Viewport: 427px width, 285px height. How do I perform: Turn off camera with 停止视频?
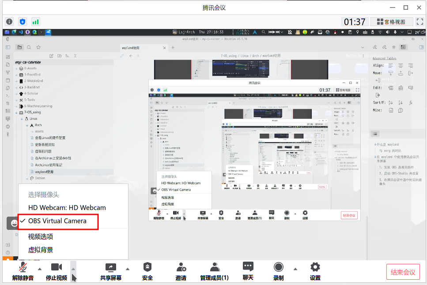pos(57,271)
